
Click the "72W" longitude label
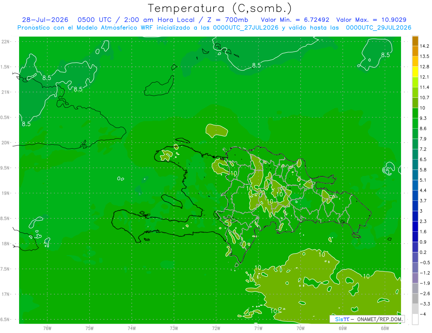pos(216,328)
